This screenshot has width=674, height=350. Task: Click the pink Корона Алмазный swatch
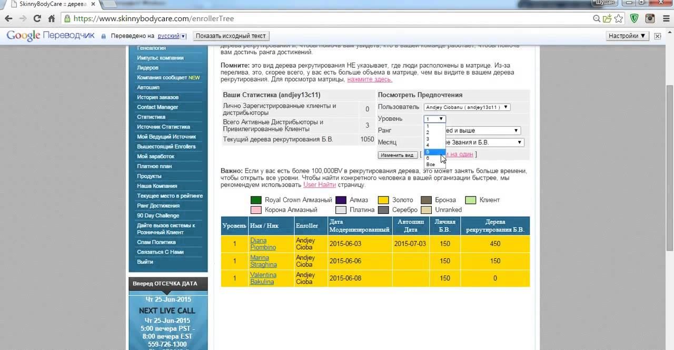256,210
